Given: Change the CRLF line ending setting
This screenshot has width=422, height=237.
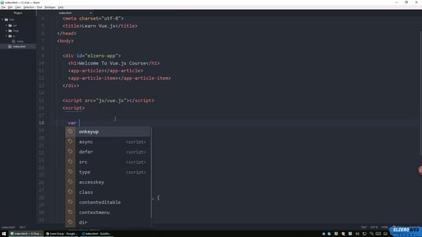Looking at the screenshot, I should 363,227.
